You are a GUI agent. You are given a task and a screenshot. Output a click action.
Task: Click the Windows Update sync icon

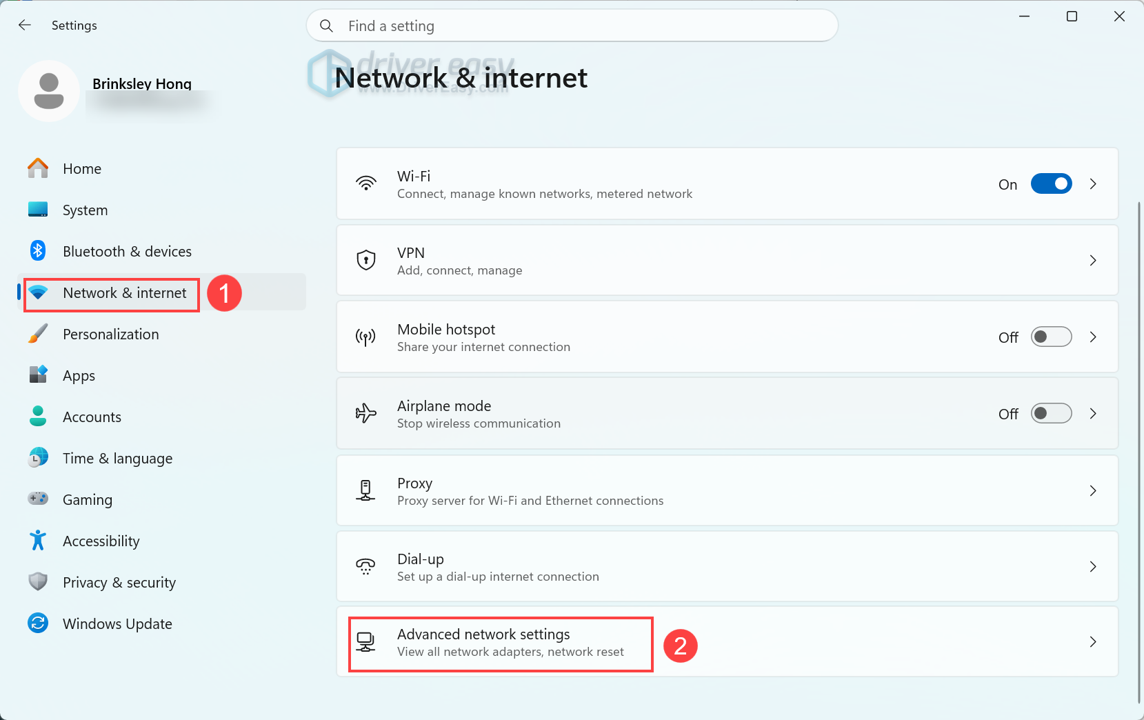[x=38, y=623]
